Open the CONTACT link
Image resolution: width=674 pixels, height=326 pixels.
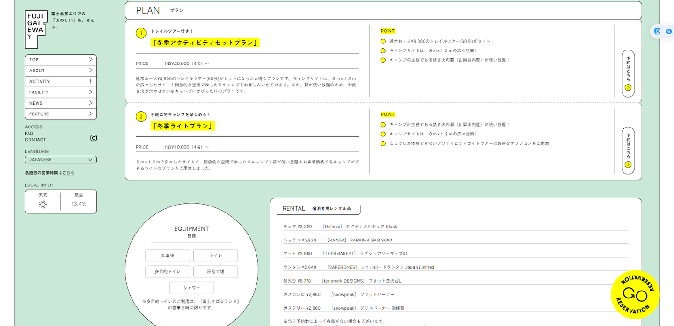tap(36, 140)
